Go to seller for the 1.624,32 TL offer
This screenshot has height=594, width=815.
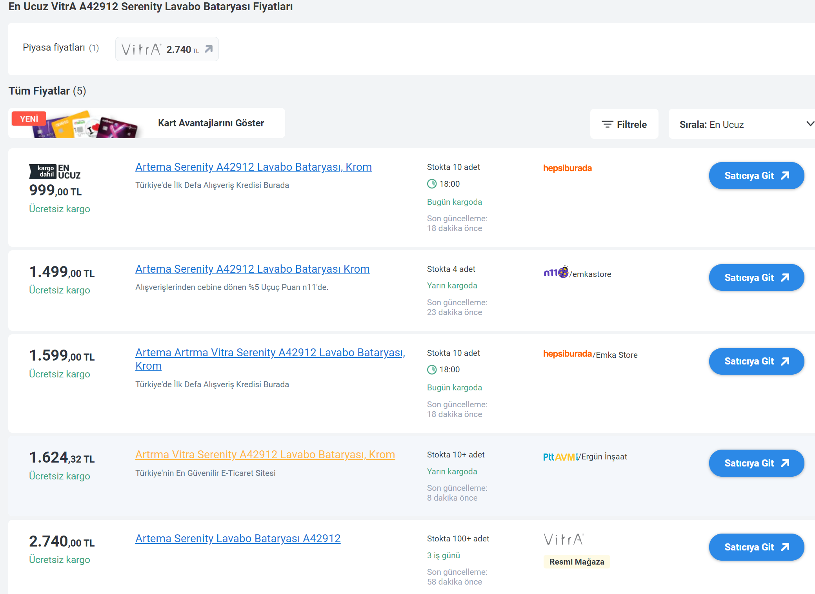(x=756, y=463)
